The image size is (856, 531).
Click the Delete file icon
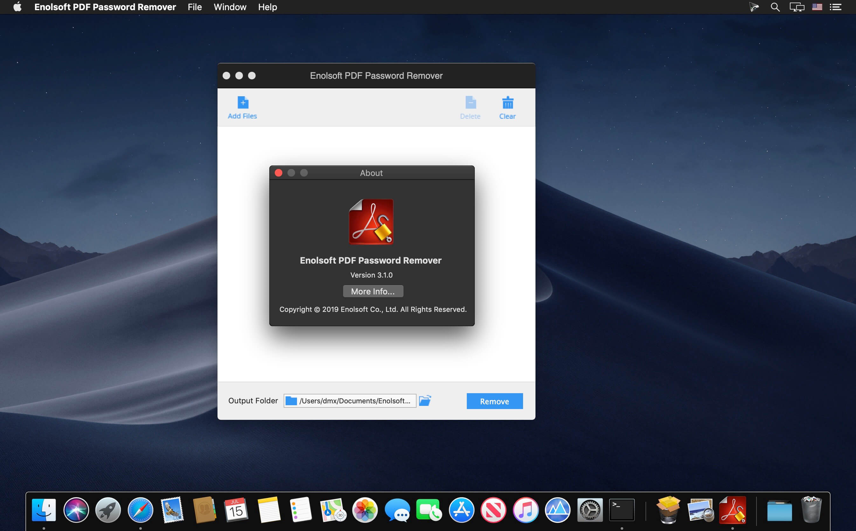pos(470,103)
